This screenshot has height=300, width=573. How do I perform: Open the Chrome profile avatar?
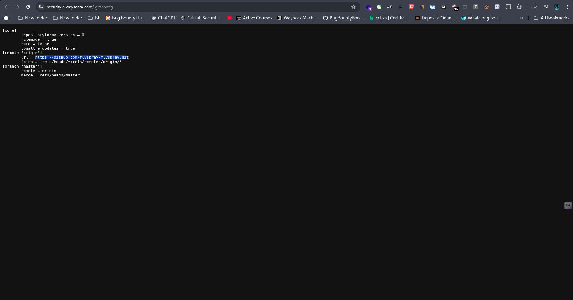[x=556, y=7]
